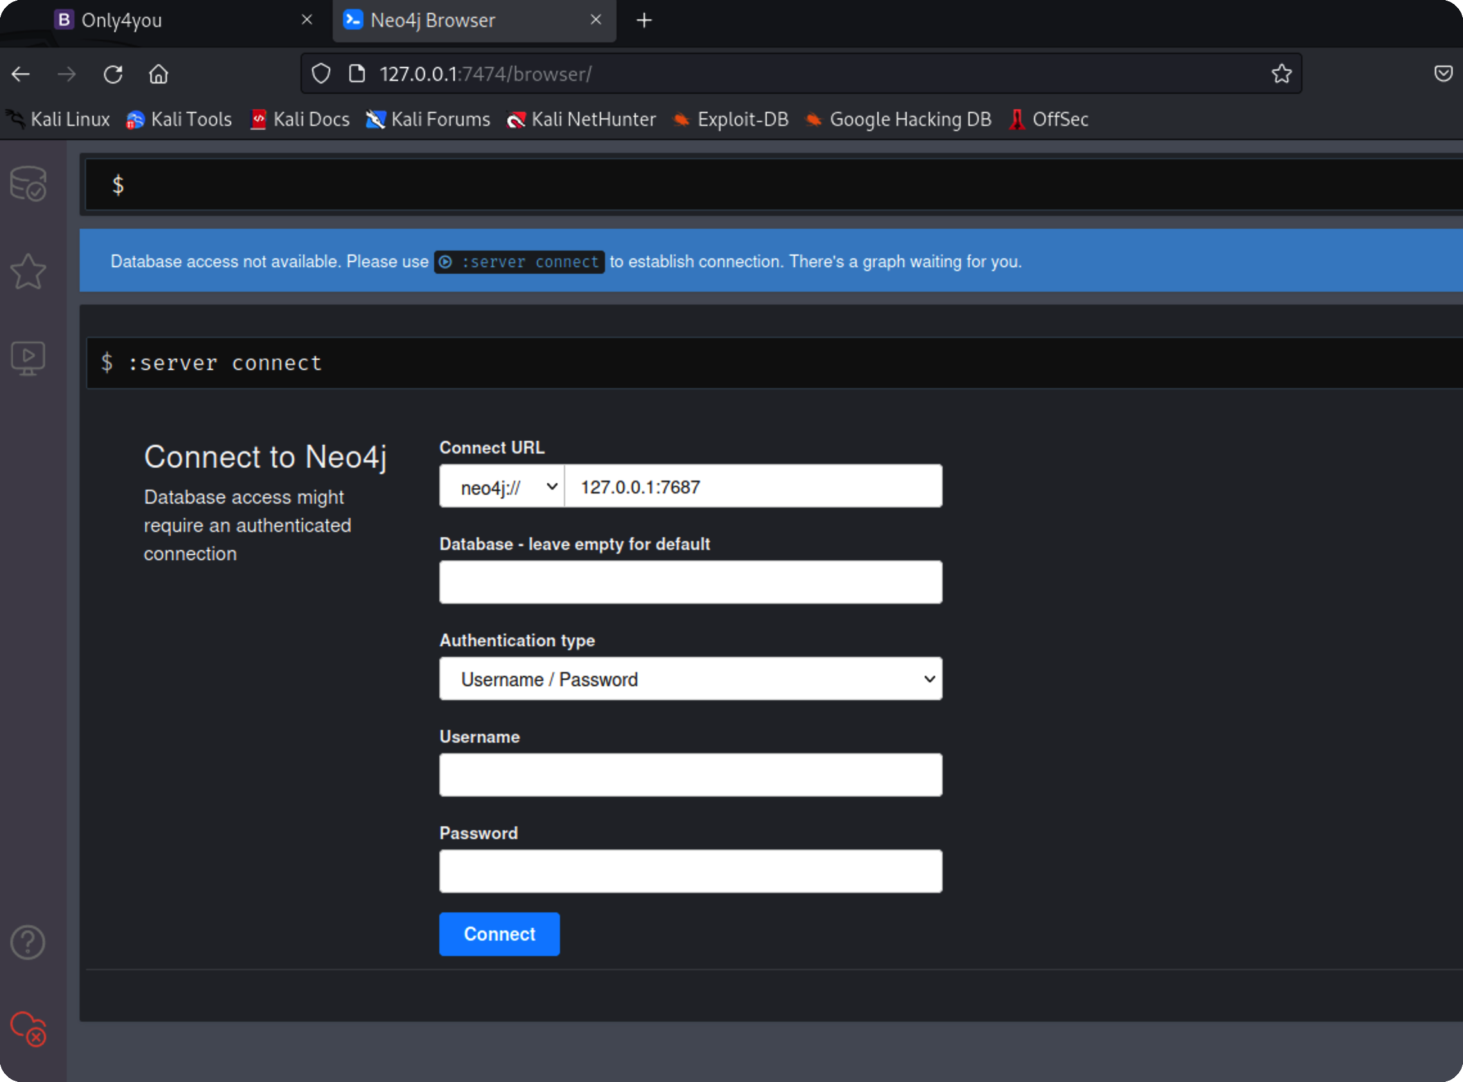The height and width of the screenshot is (1082, 1463).
Task: Click the browser home icon
Action: coord(159,74)
